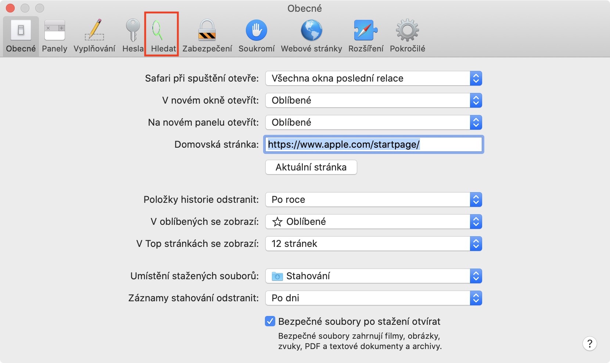Open the Vyplňování pencil icon pane
The height and width of the screenshot is (363, 610).
94,36
